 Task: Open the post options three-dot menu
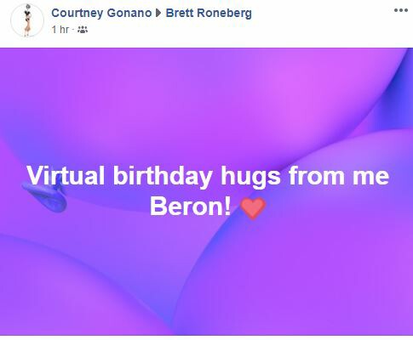click(x=401, y=10)
